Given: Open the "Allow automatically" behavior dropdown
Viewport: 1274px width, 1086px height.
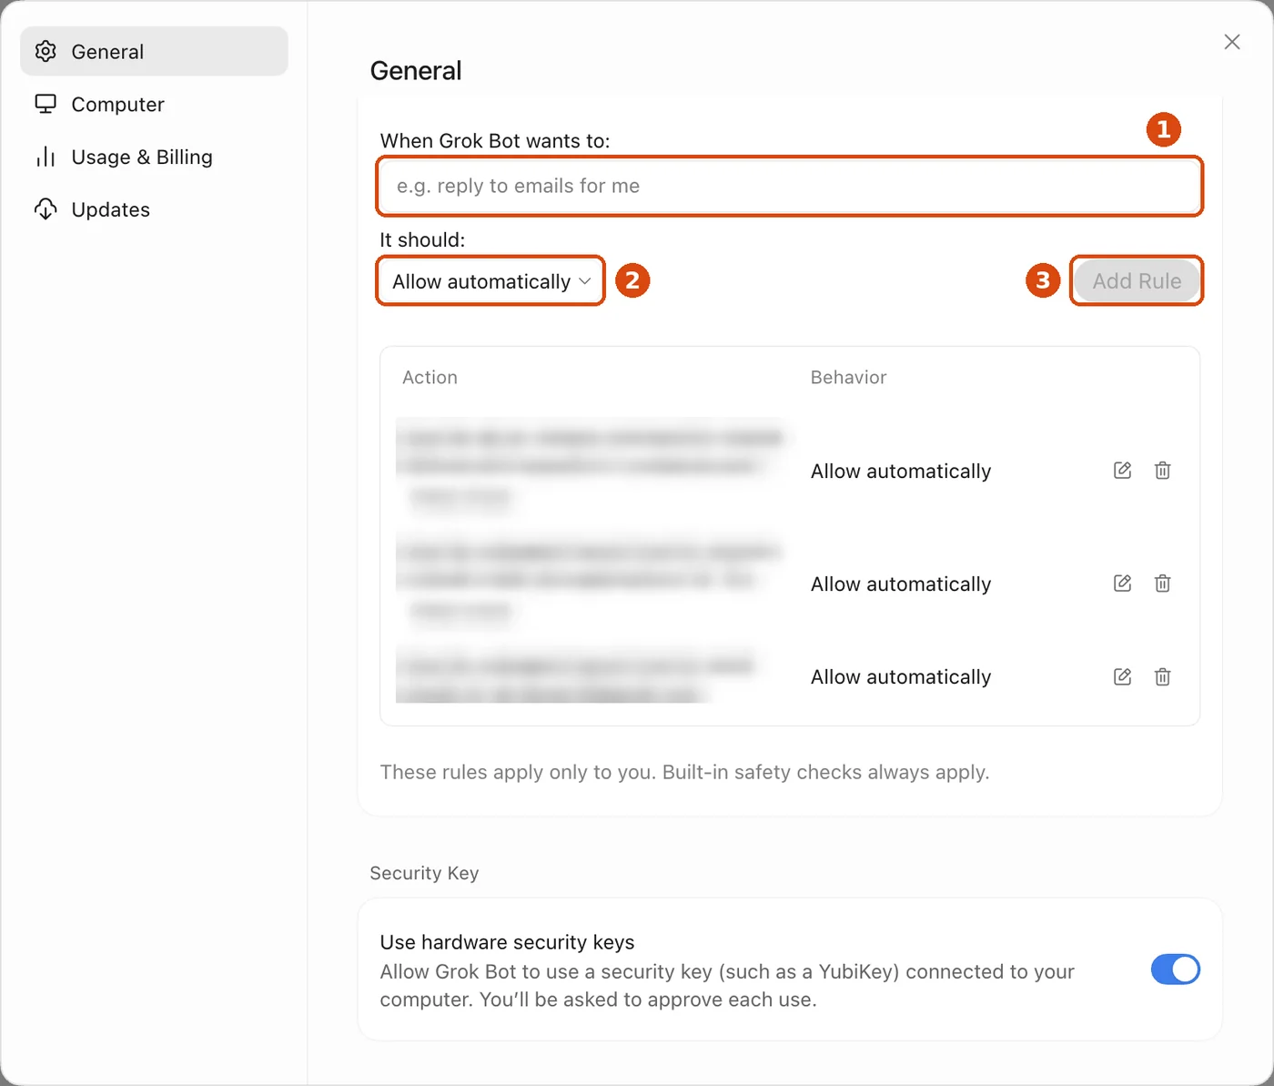Looking at the screenshot, I should click(490, 281).
